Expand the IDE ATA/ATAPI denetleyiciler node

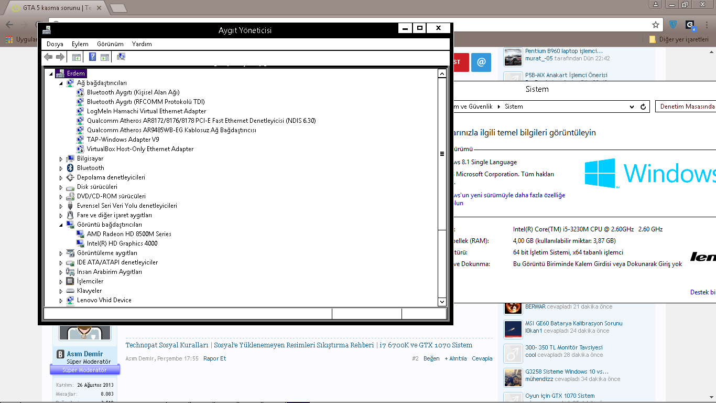coord(61,262)
